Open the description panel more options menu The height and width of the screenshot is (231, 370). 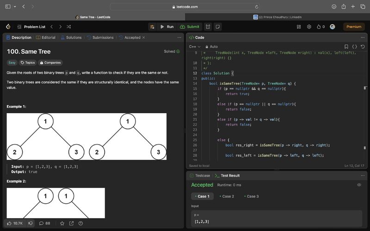coord(179,37)
